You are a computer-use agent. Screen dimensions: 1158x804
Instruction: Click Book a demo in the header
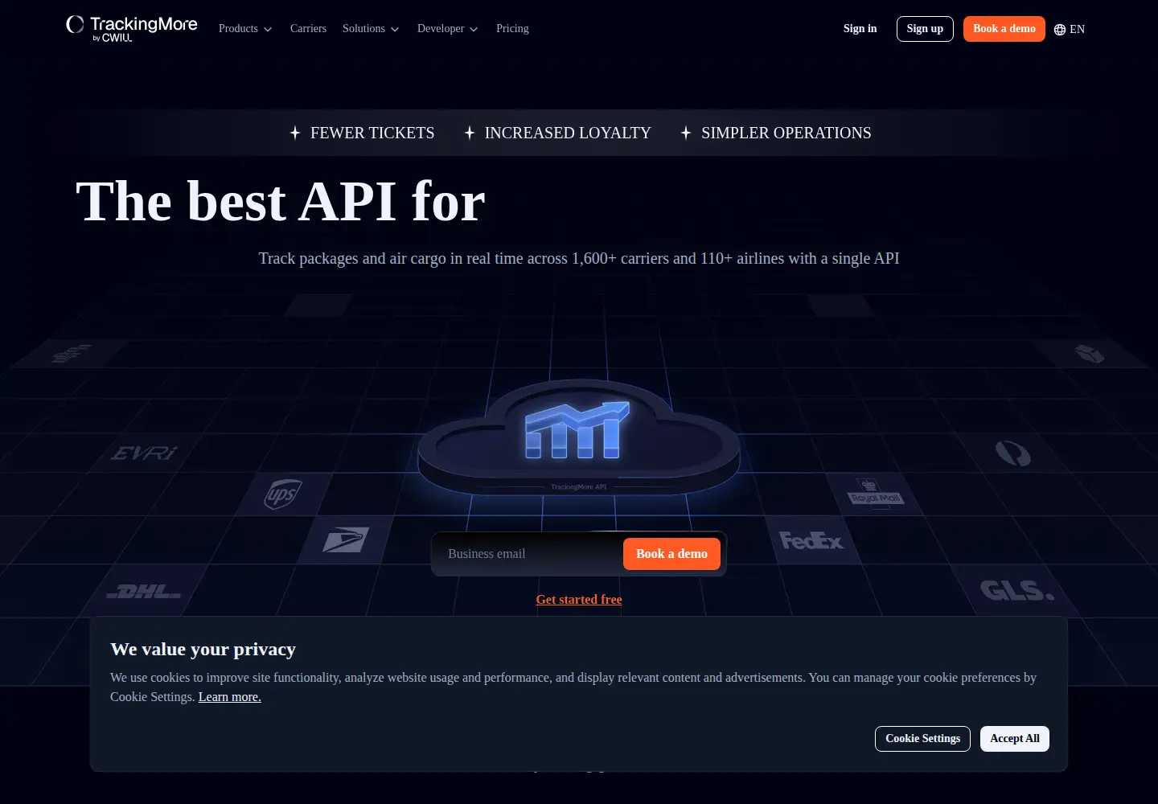tap(1004, 29)
